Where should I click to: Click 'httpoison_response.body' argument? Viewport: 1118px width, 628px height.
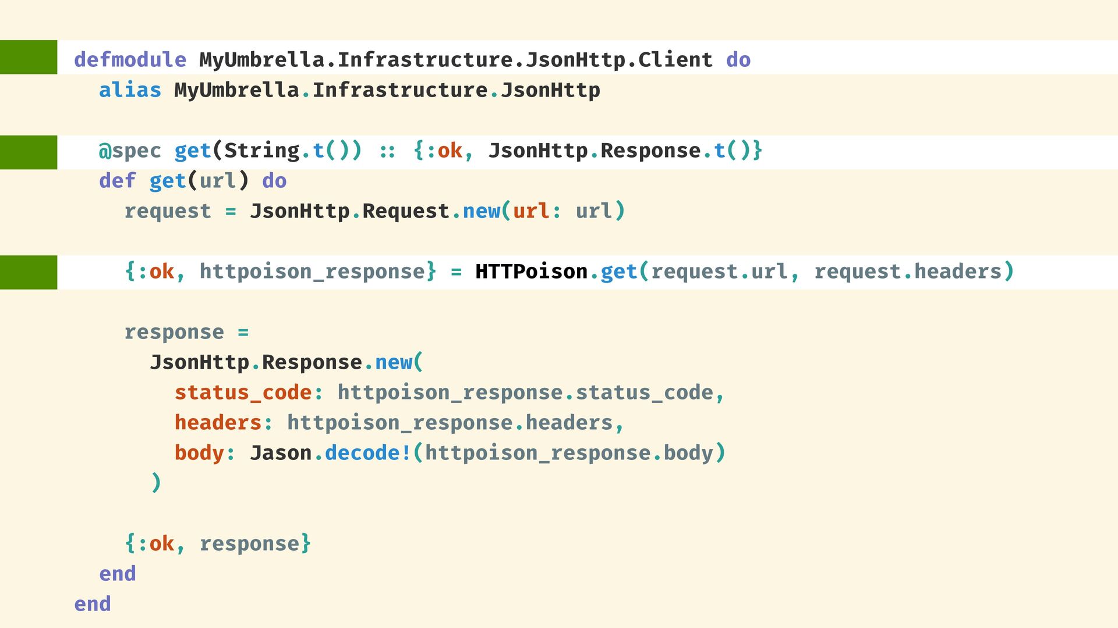[x=569, y=453]
